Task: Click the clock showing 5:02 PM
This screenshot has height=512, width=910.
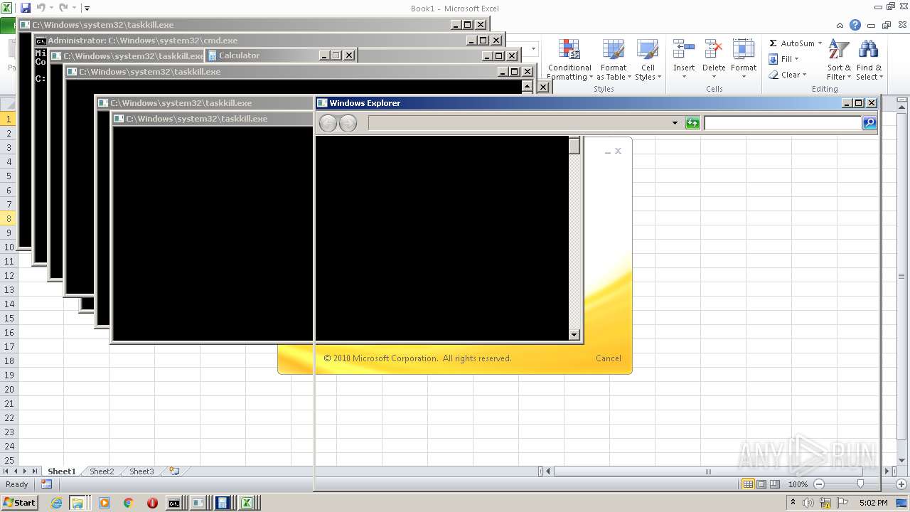Action: pyautogui.click(x=873, y=503)
